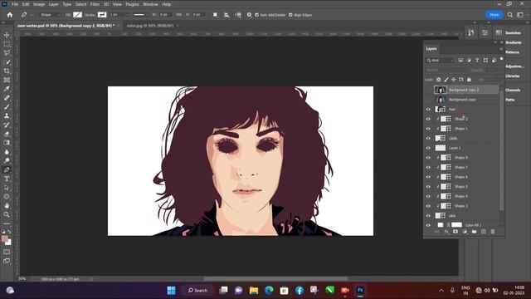Open the Shape tool mode dropdown
The image size is (531, 299).
(51, 15)
